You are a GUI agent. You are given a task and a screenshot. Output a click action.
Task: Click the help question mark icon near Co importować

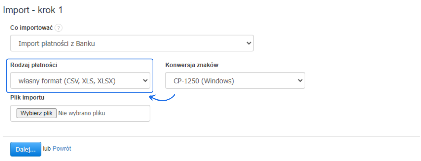pyautogui.click(x=58, y=28)
